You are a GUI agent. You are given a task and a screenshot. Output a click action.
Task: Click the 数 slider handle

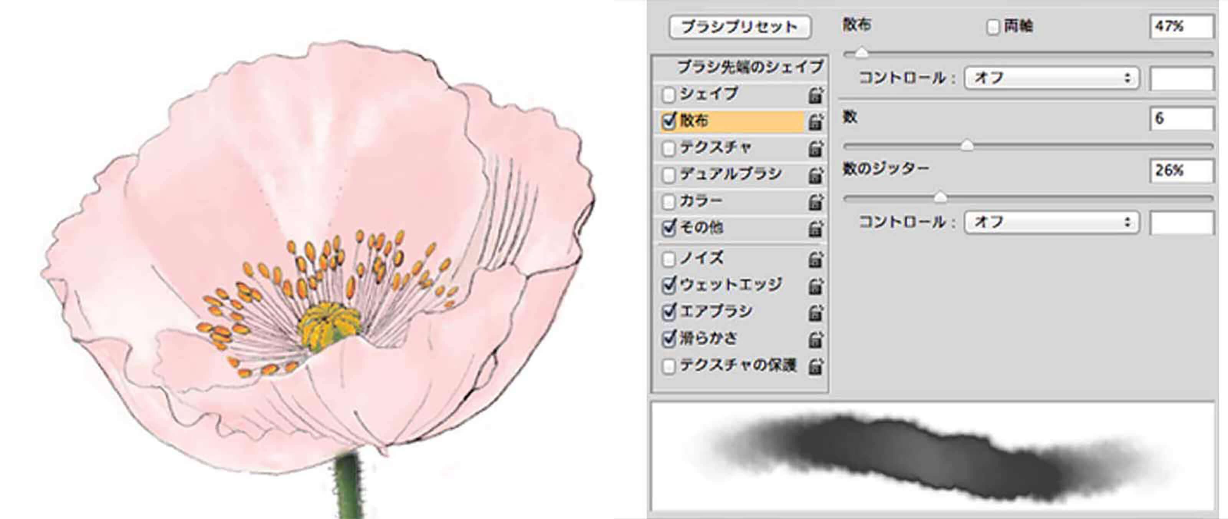click(967, 145)
